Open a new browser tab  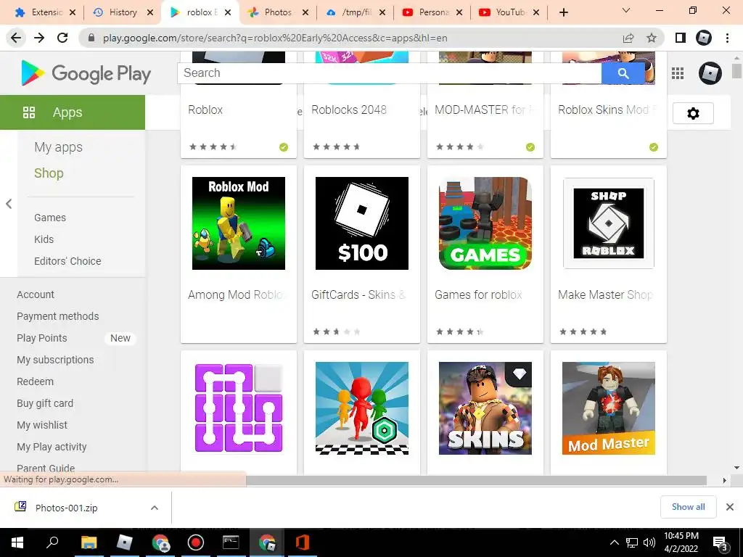[x=563, y=12]
